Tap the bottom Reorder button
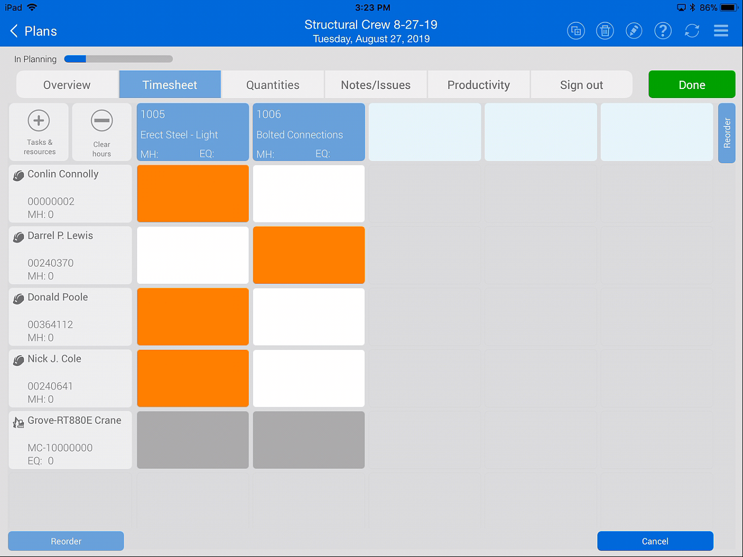 66,541
